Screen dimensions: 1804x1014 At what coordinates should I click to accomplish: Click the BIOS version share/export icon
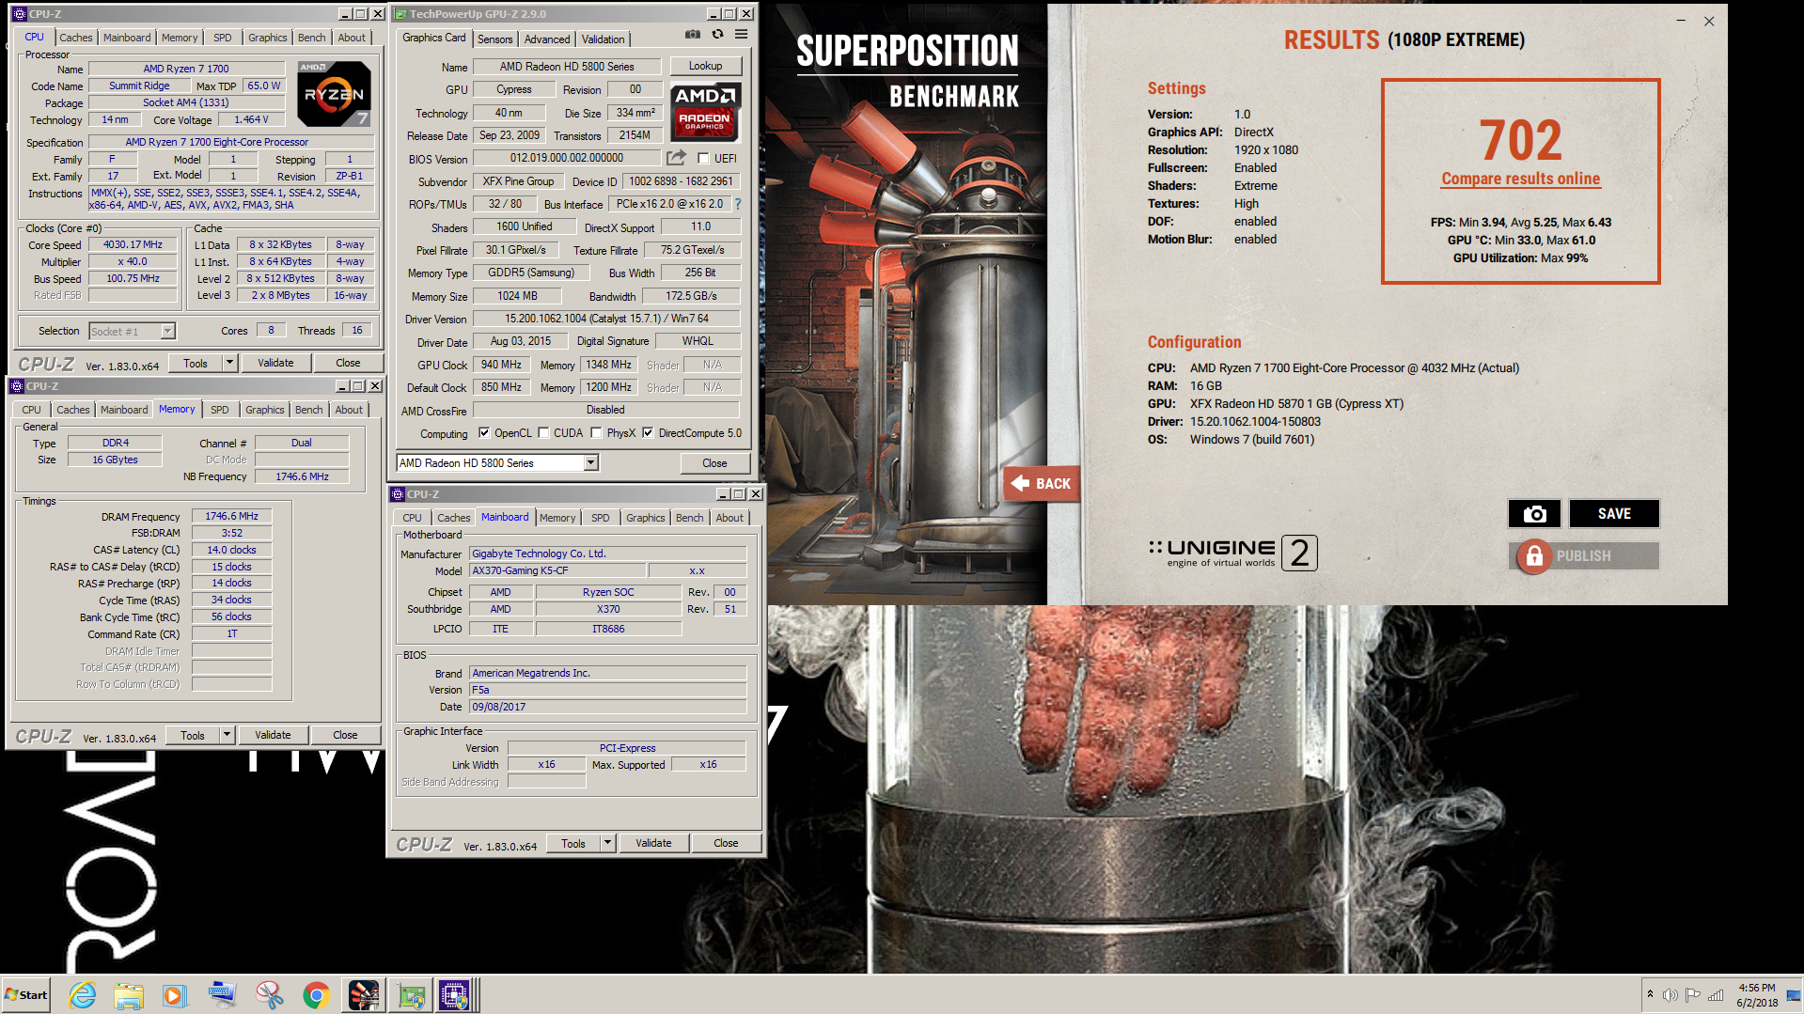coord(676,158)
